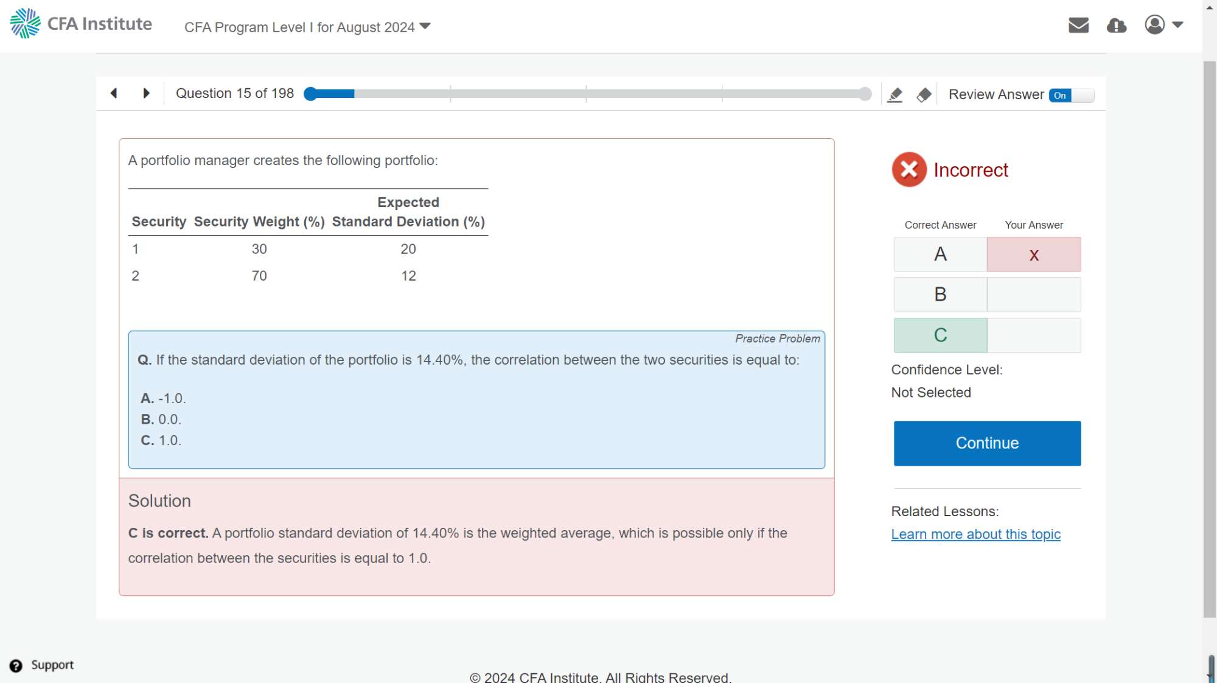This screenshot has width=1217, height=683.
Task: Go to the previous question arrow
Action: coord(114,93)
